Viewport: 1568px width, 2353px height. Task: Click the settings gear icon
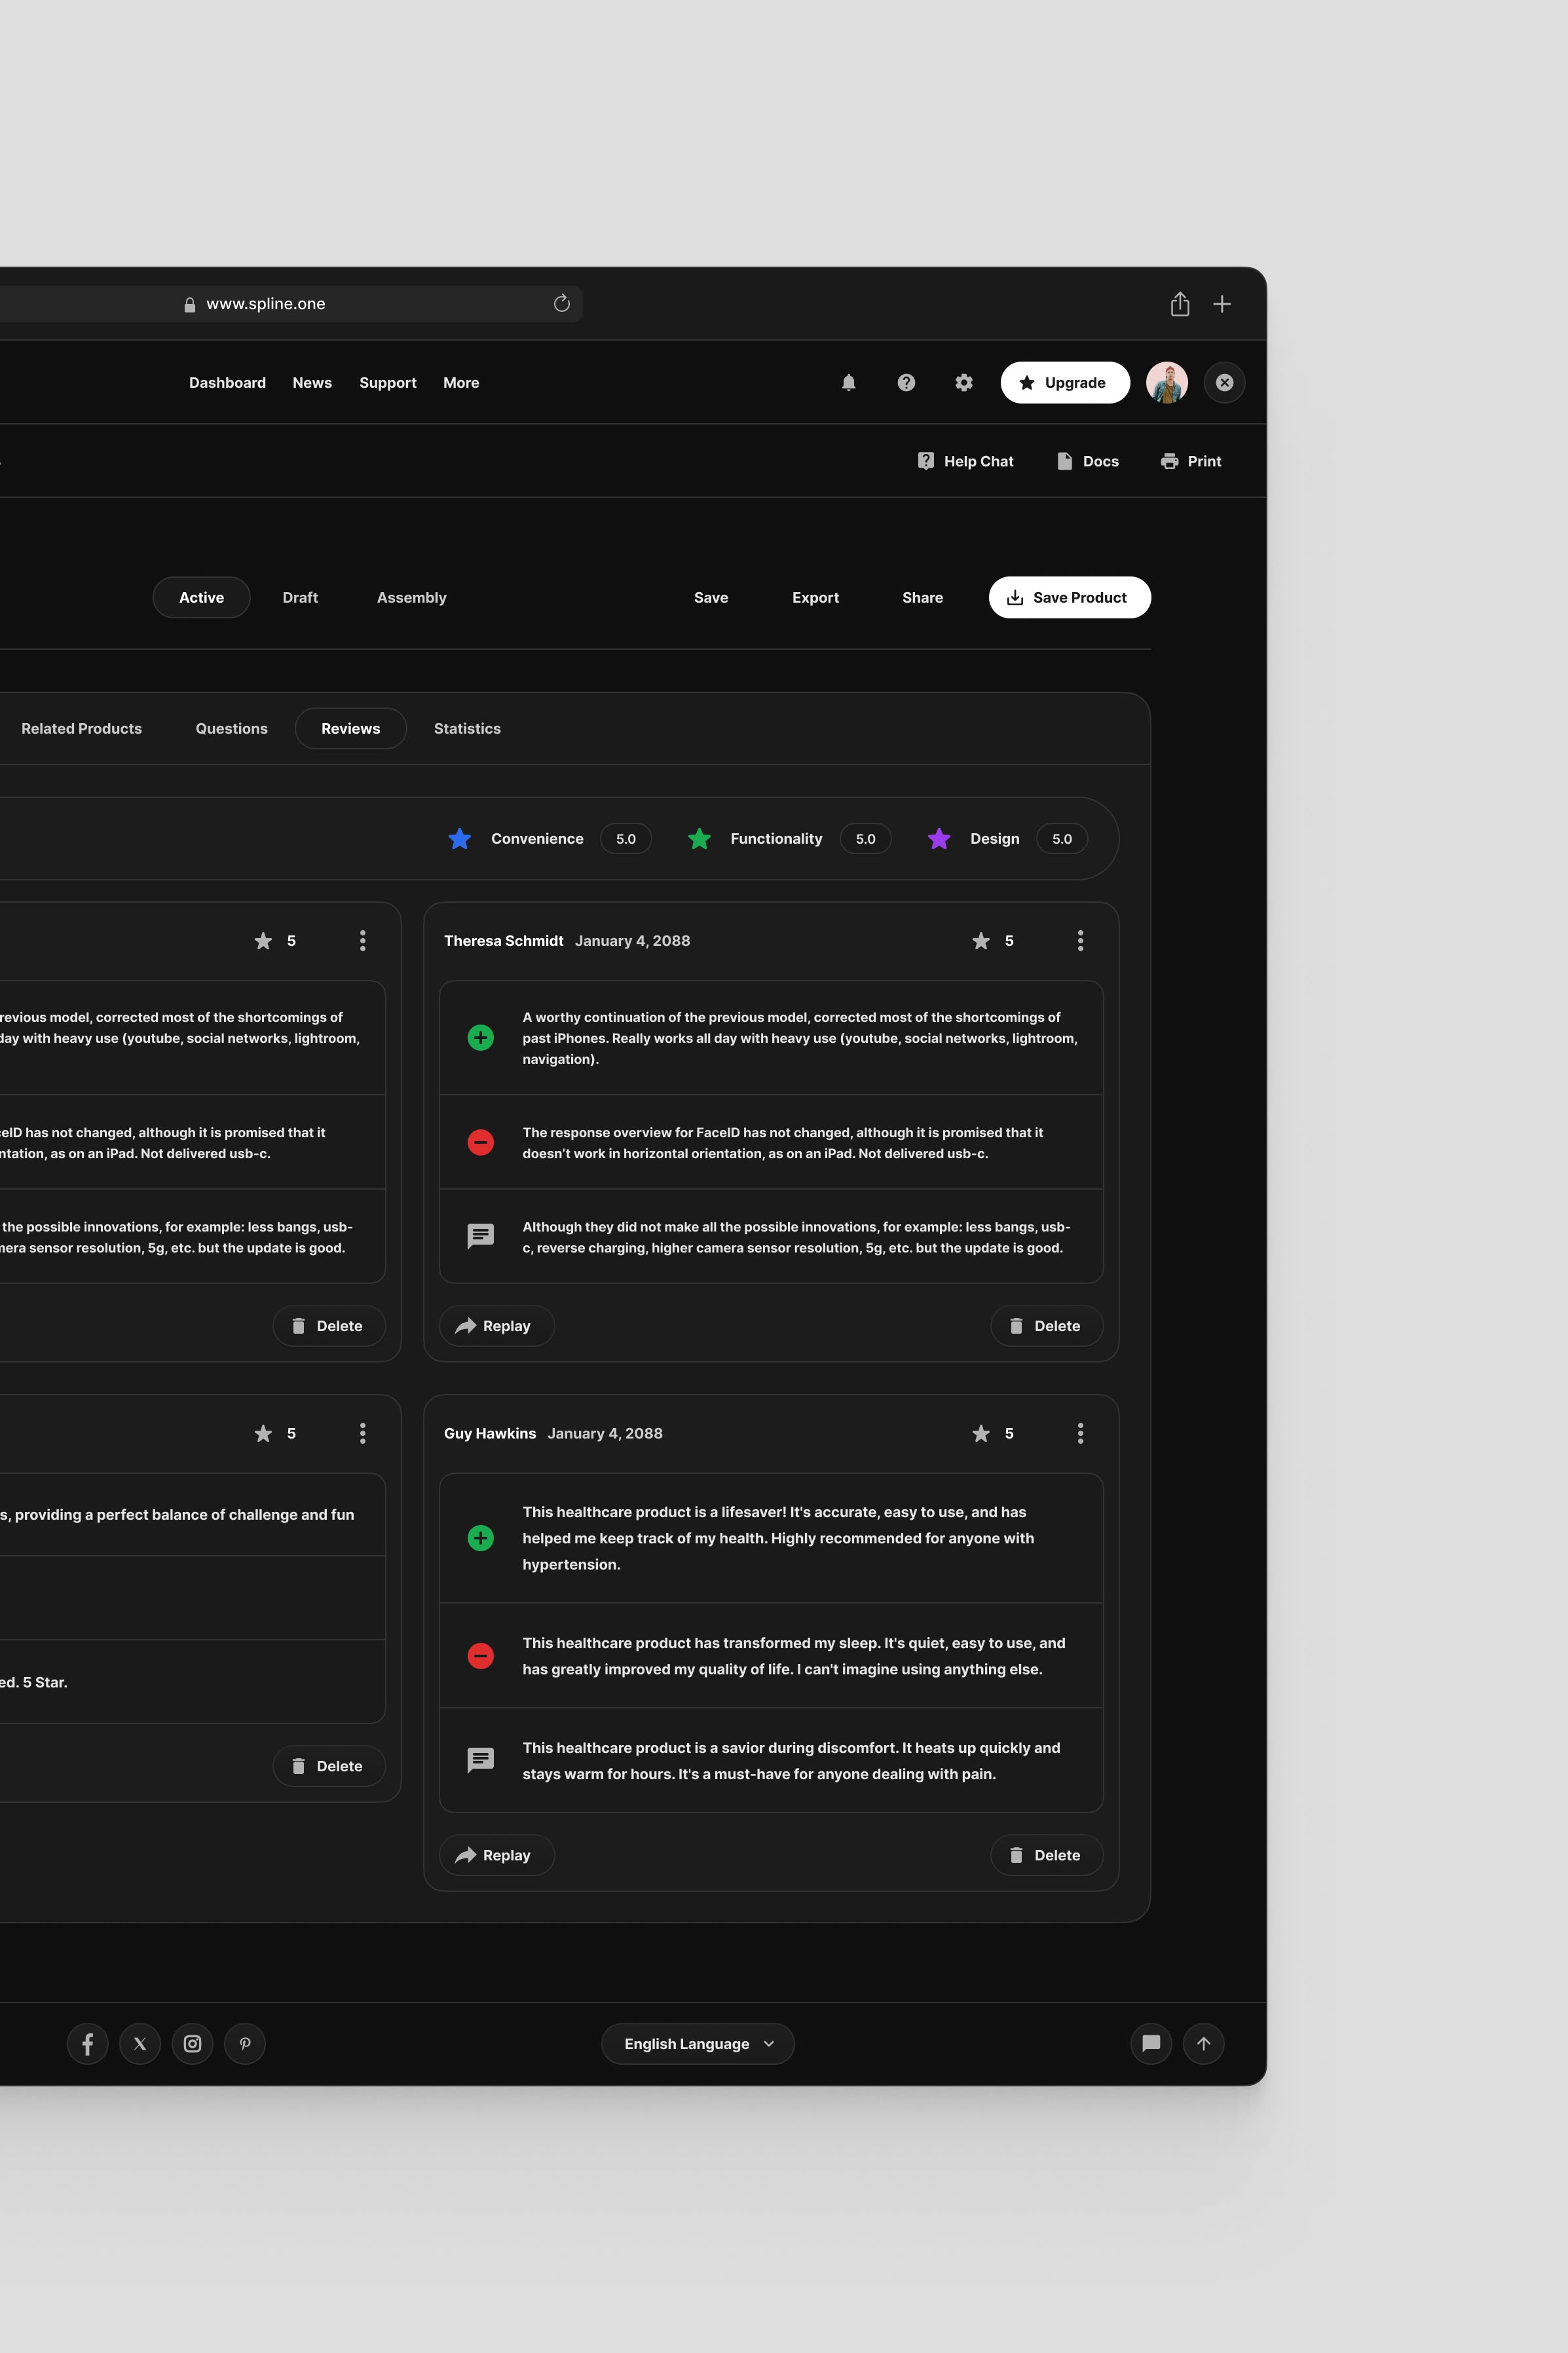point(963,382)
